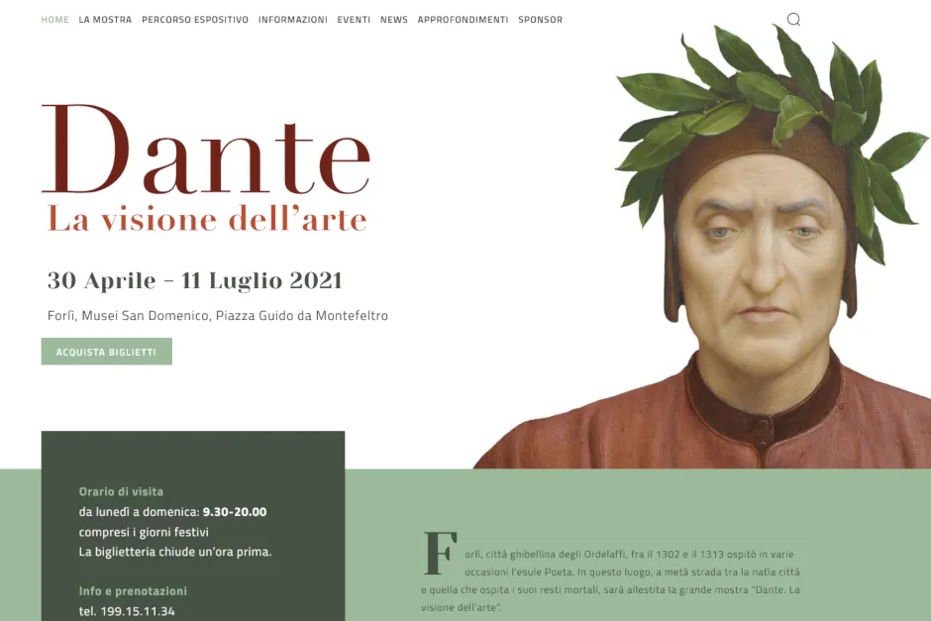Open the search magnifier icon

793,20
